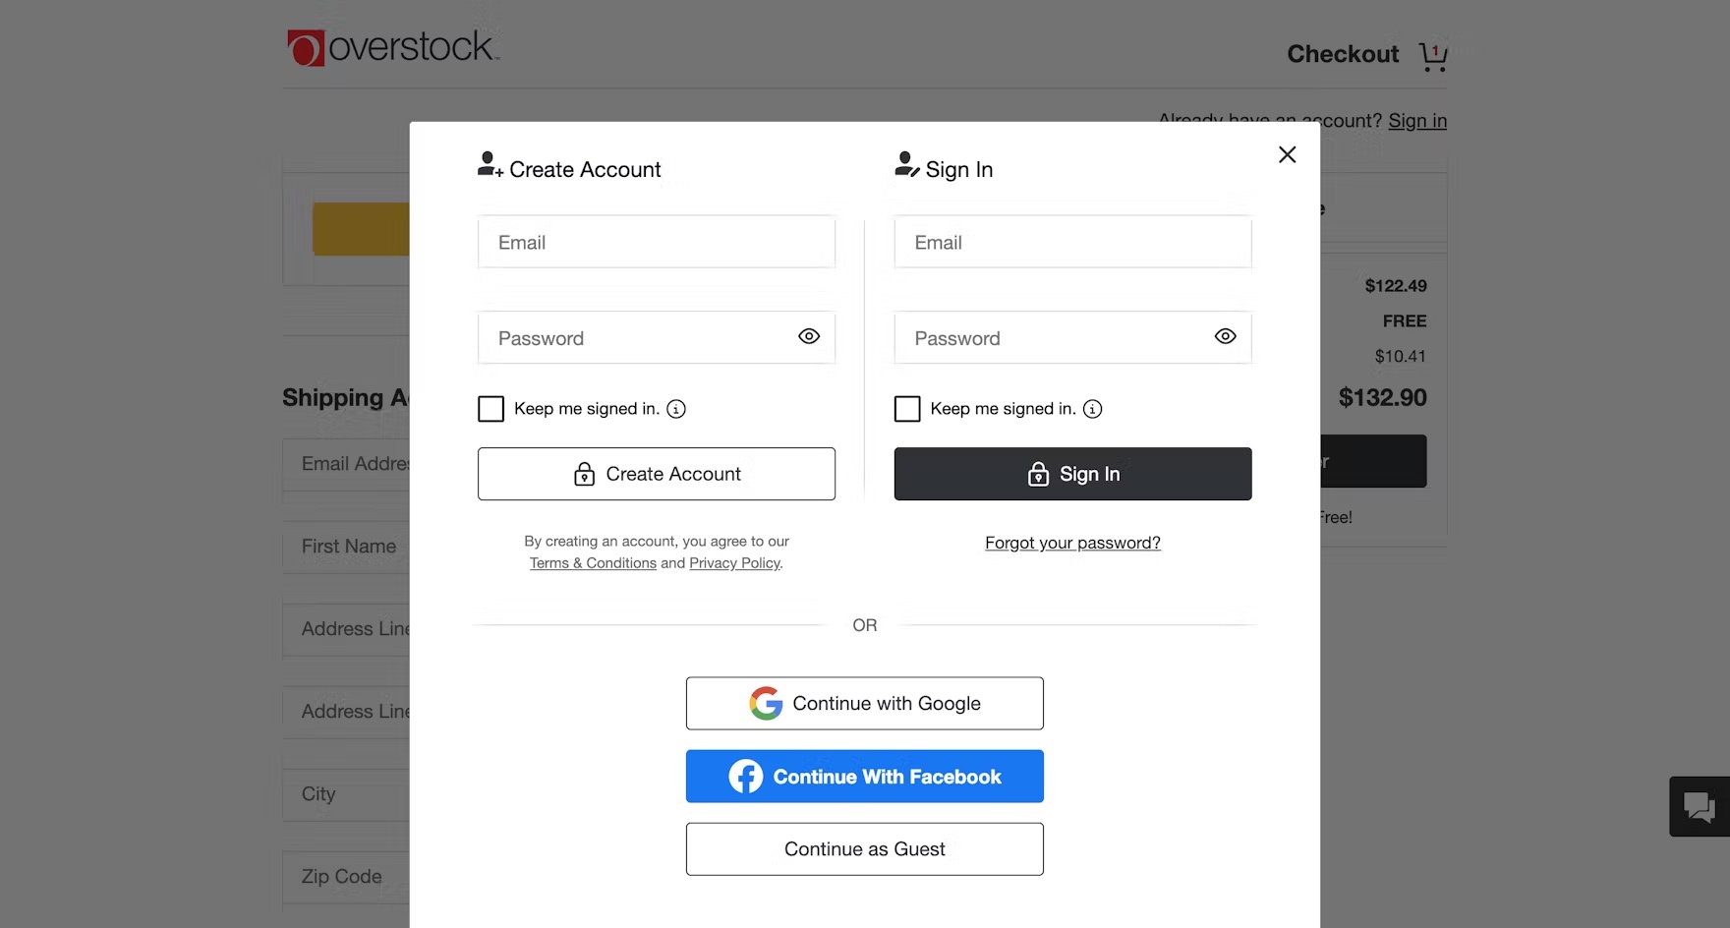The image size is (1730, 928).
Task: Check Keep me signed in under Sign In
Action: point(907,409)
